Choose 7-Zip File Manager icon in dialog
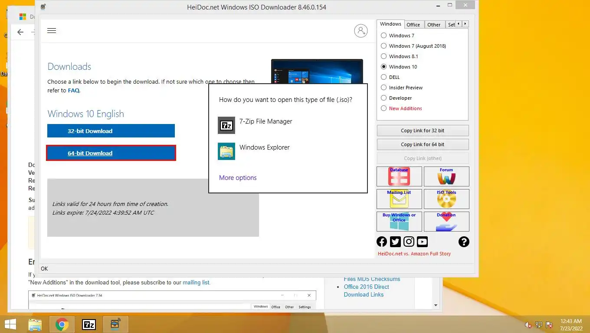The image size is (590, 333). tap(226, 125)
